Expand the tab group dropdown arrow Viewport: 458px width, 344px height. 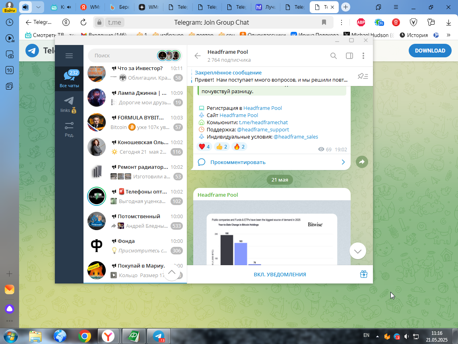[38, 7]
